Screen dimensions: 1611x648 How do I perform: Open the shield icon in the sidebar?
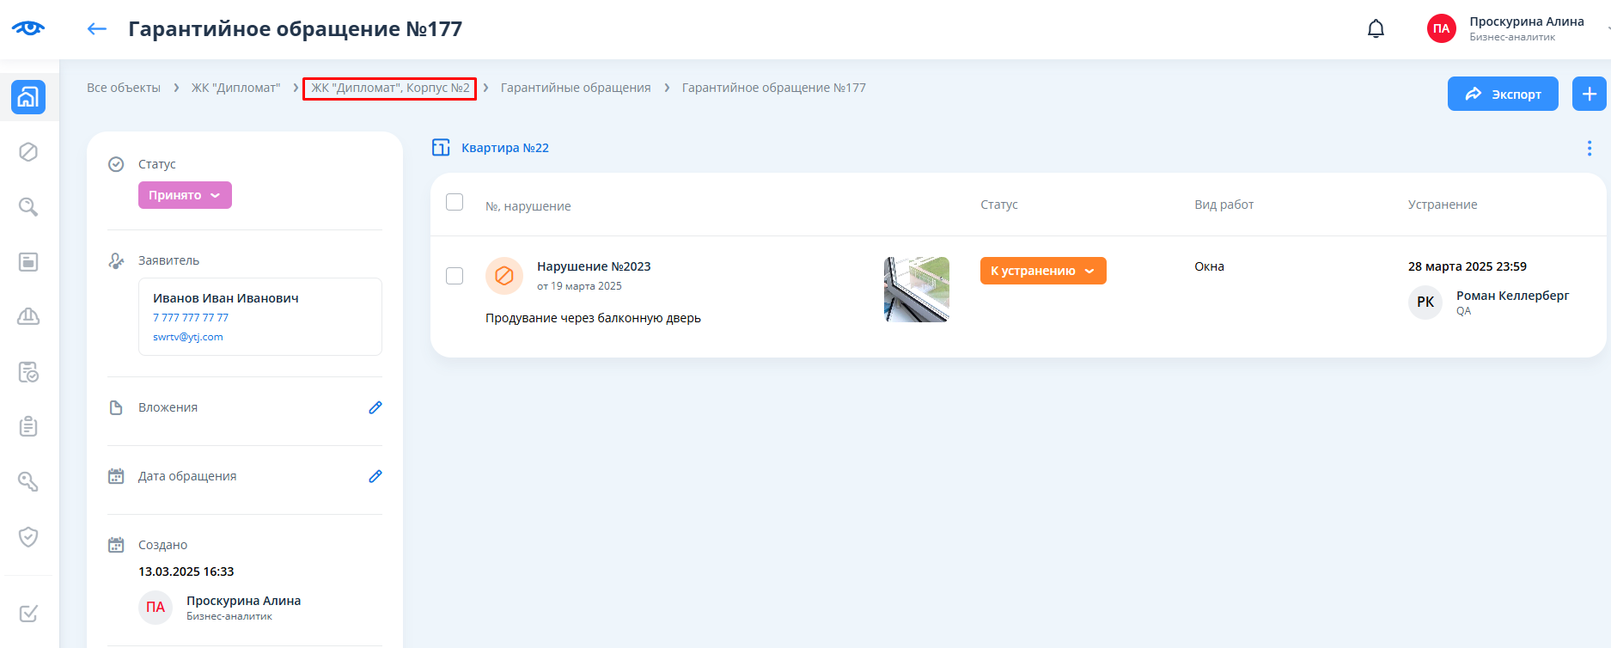(x=28, y=537)
